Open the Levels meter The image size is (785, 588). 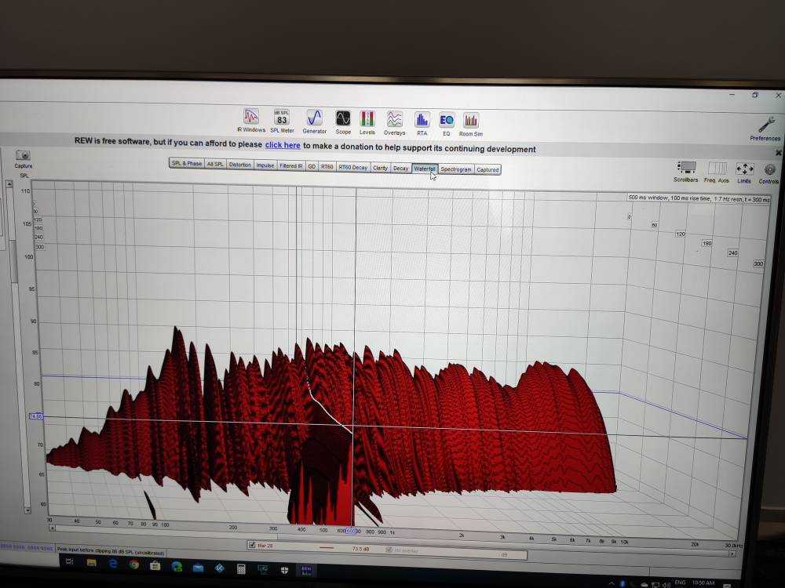[367, 122]
